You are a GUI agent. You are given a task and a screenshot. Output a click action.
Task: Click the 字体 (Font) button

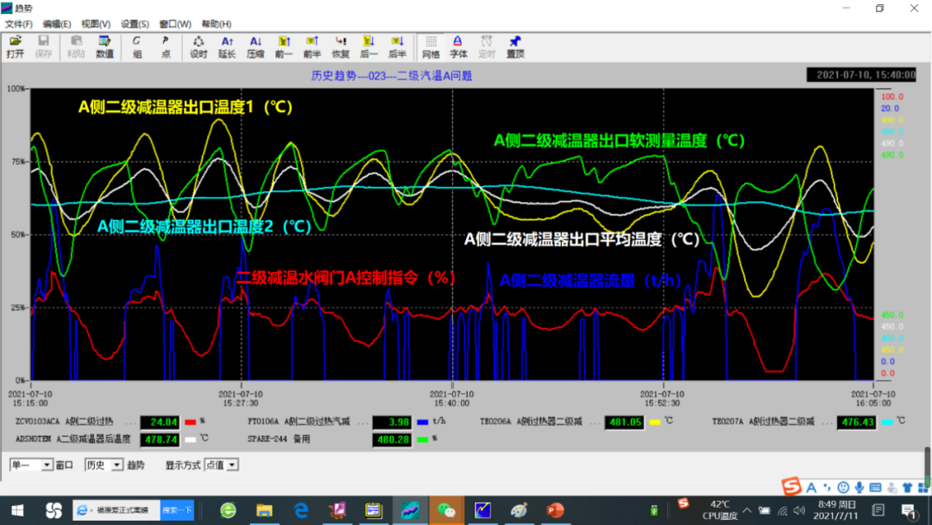tap(458, 47)
